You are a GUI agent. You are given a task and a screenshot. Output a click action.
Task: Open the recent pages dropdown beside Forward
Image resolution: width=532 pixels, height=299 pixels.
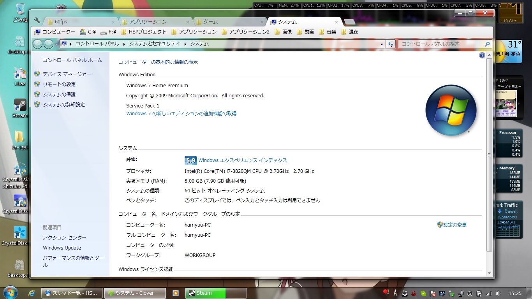tap(56, 44)
